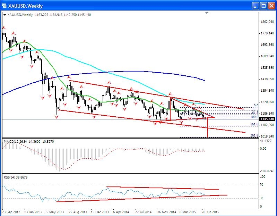277x216 pixels.
Task: Select the 100.0 Fibonacci level label
Action: point(255,117)
